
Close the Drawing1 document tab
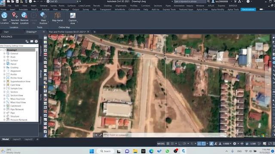44,32
